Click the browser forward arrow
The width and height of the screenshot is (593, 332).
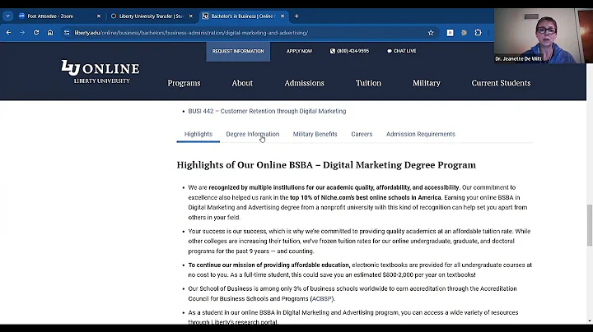(22, 33)
